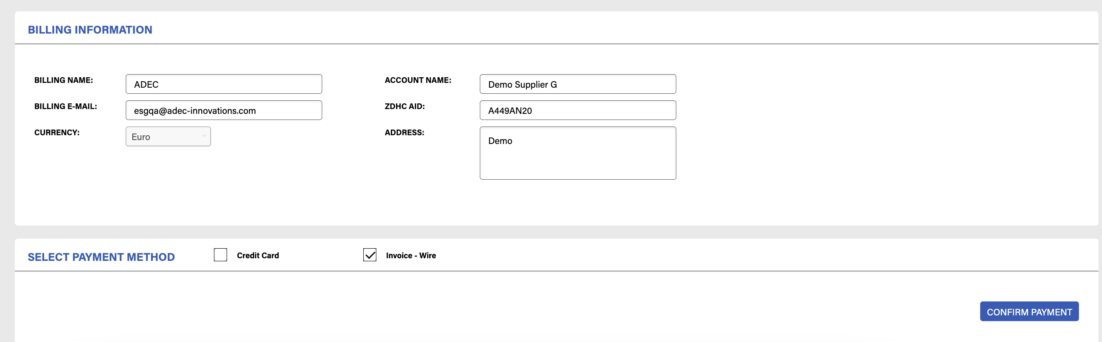
Task: Click the ZDHC AID: label
Action: 405,106
